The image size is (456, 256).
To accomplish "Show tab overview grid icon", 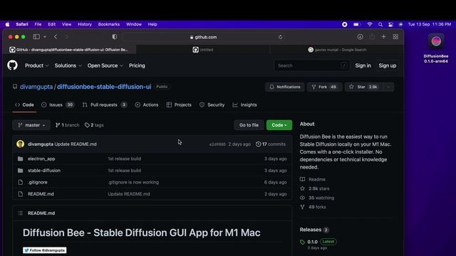I will (x=395, y=37).
